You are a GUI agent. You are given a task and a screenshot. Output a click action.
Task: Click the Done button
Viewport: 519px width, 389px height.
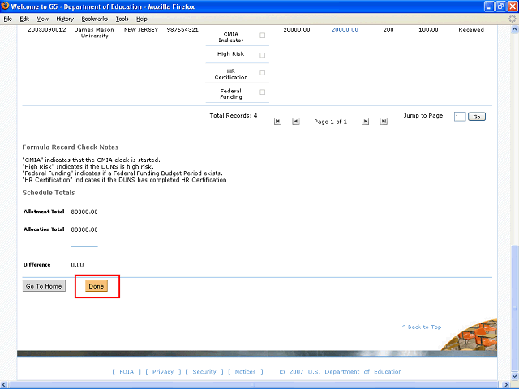pos(97,286)
